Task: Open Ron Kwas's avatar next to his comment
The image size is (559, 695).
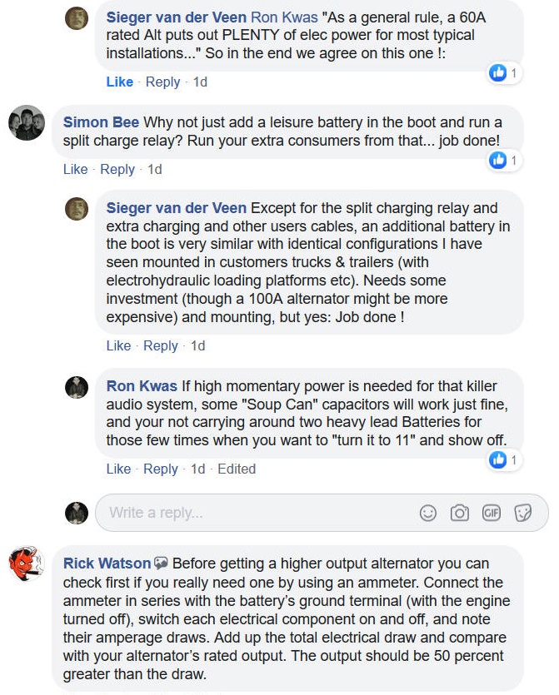Action: tap(77, 387)
